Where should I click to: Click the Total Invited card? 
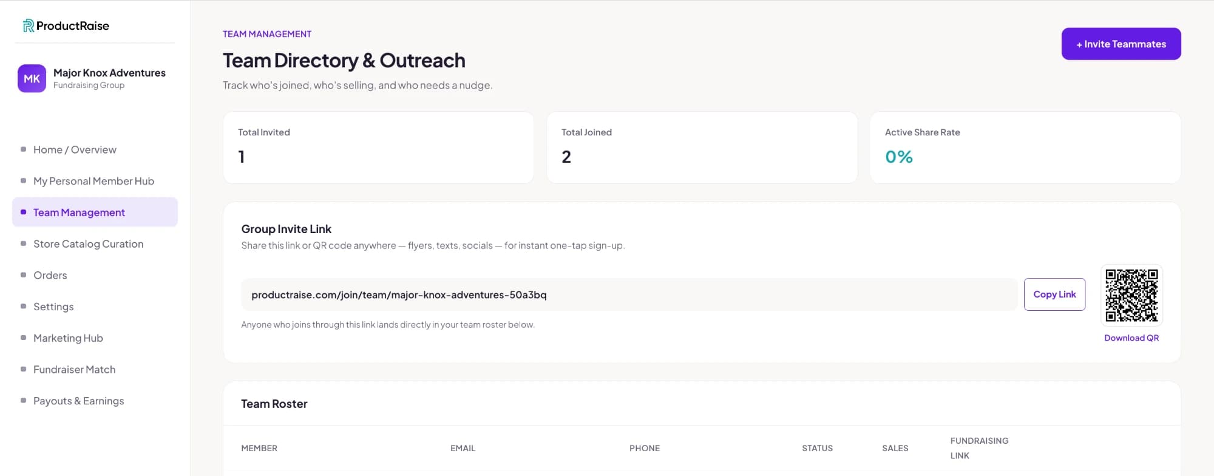tap(378, 147)
